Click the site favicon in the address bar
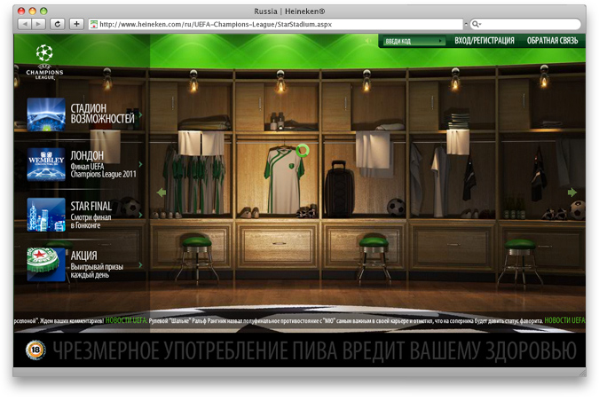 [93, 25]
